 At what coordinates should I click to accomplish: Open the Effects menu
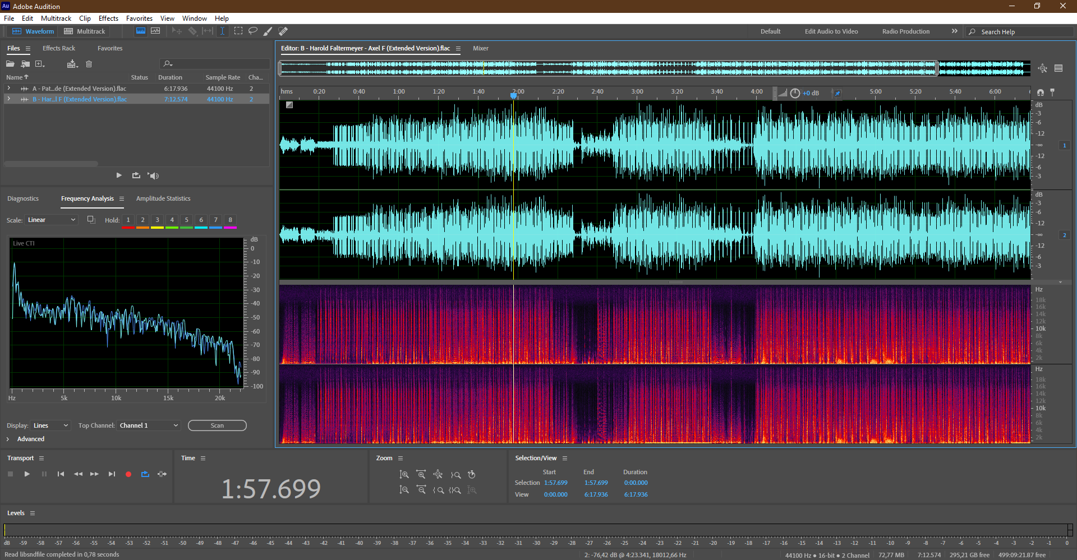point(108,18)
